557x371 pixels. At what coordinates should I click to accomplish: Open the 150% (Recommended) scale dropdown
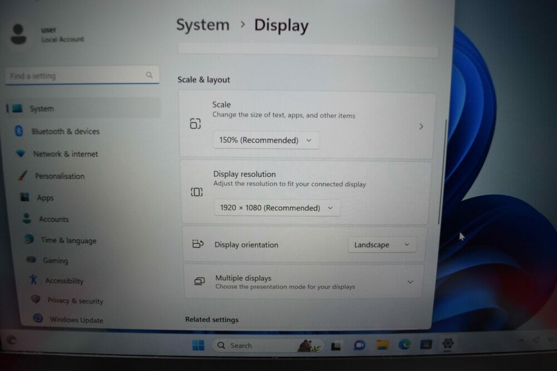click(266, 140)
